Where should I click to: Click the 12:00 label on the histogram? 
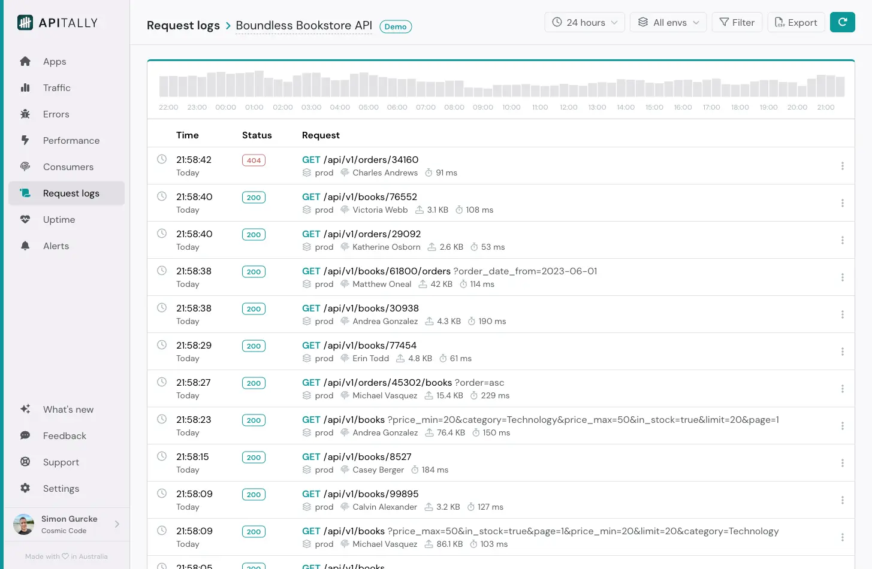pos(569,107)
